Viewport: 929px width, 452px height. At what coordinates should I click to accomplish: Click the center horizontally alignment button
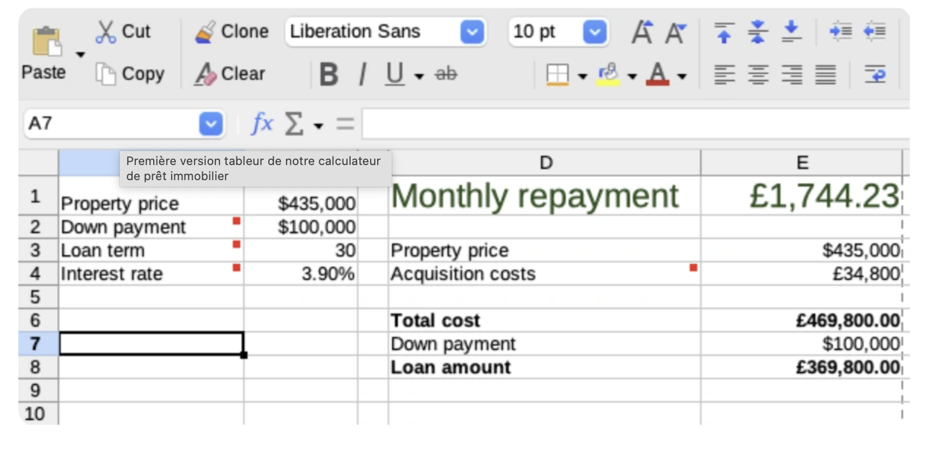click(x=757, y=74)
